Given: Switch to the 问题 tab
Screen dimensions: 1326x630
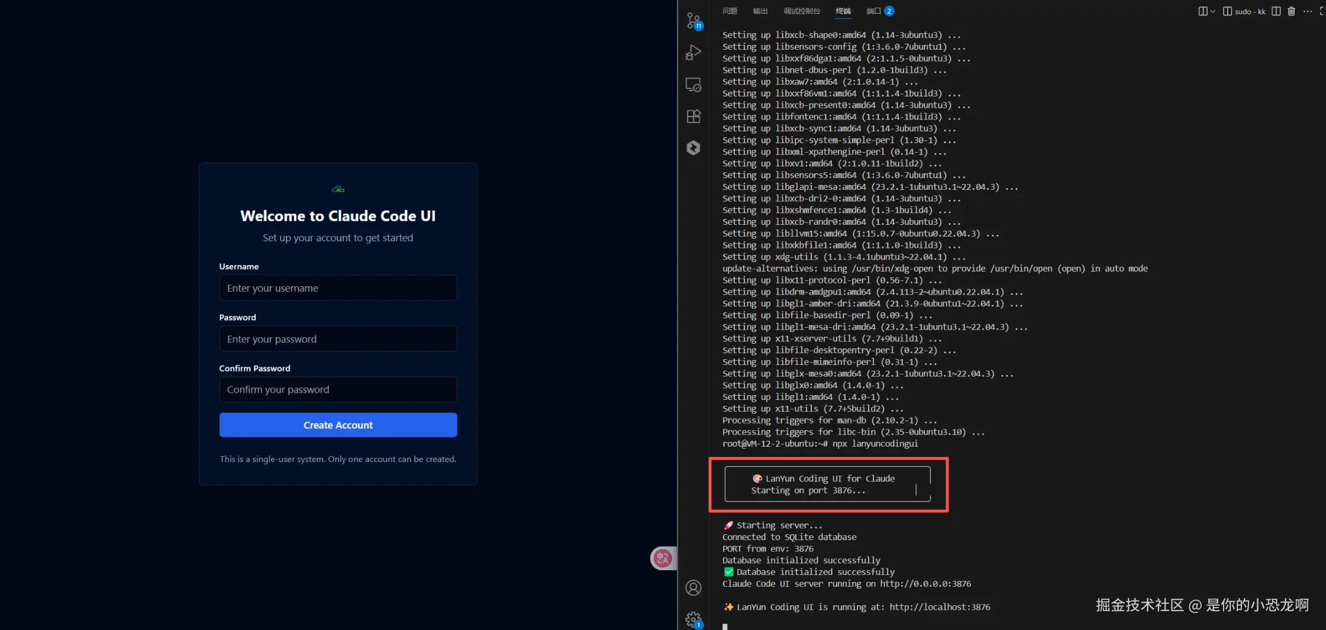Looking at the screenshot, I should pos(730,11).
